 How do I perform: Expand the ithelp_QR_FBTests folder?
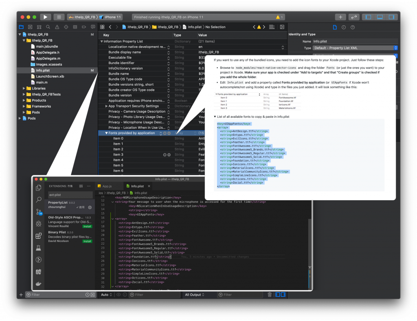[24, 94]
